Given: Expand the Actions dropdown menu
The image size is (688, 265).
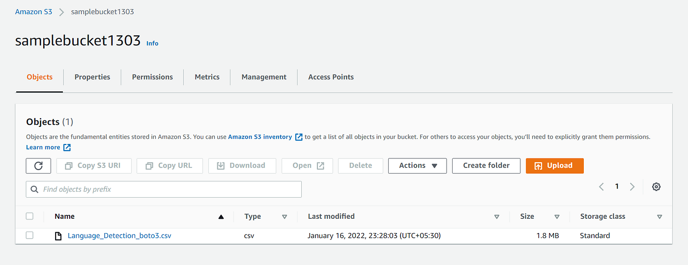Looking at the screenshot, I should point(417,166).
